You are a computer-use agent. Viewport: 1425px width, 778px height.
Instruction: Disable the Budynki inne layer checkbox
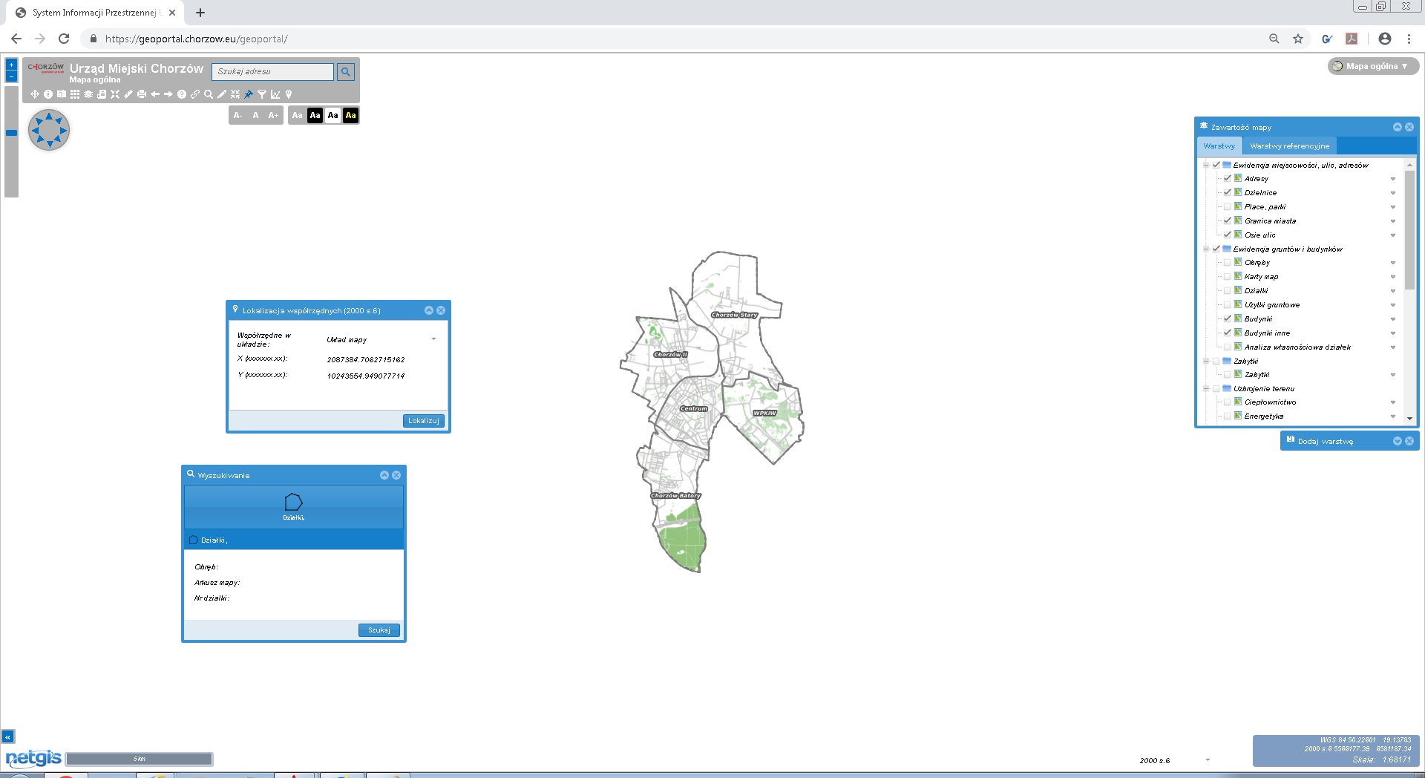pos(1227,333)
